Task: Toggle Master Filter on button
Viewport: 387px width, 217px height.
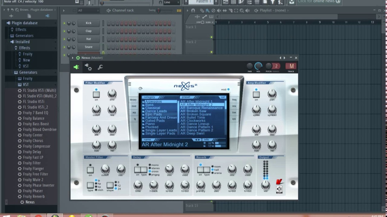Action: (x=90, y=170)
